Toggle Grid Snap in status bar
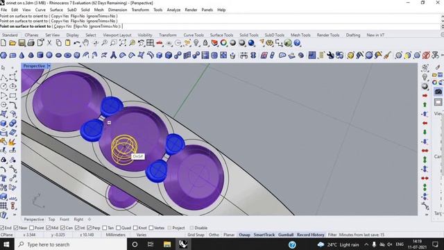 (196, 235)
